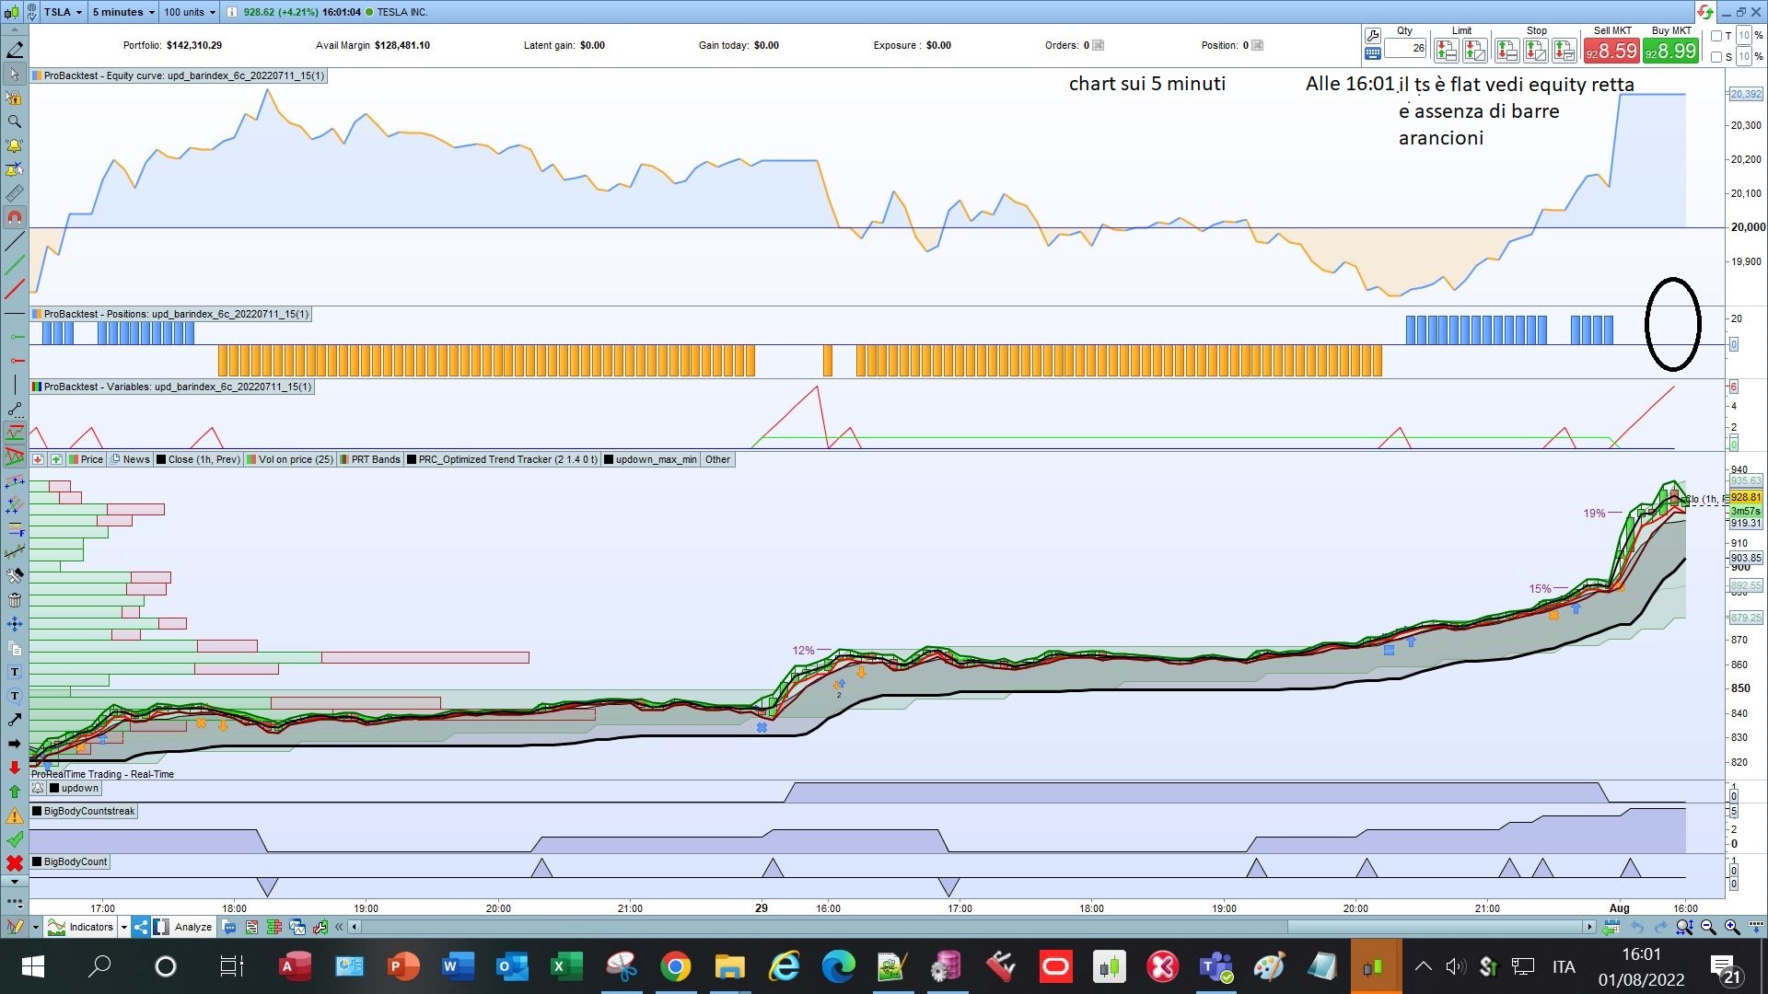The image size is (1768, 994).
Task: Click the Sell MKT price button
Action: pyautogui.click(x=1611, y=52)
